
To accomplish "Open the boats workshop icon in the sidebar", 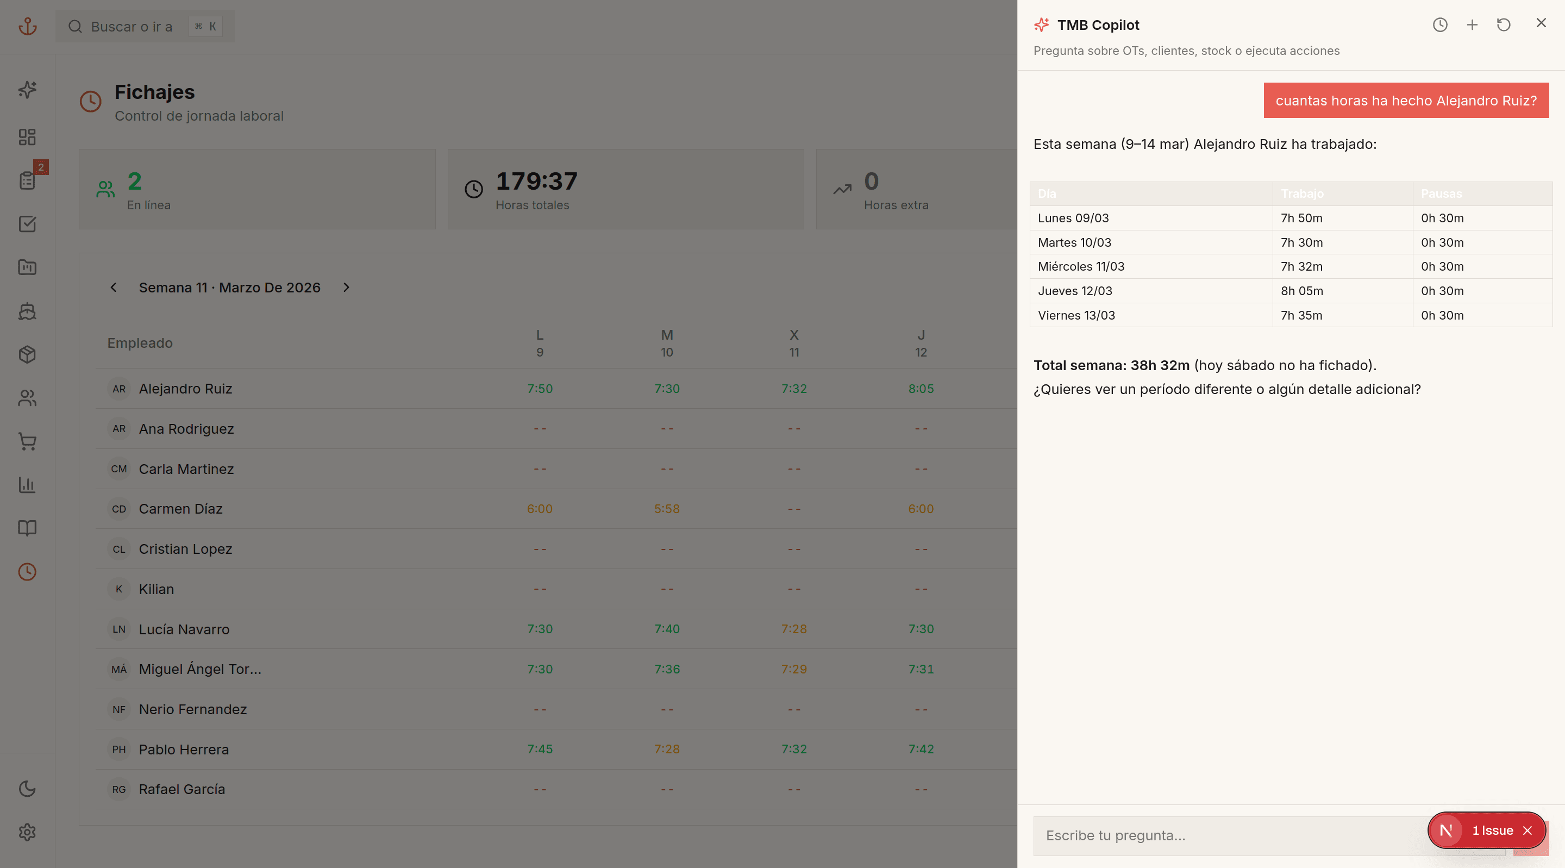I will (27, 311).
